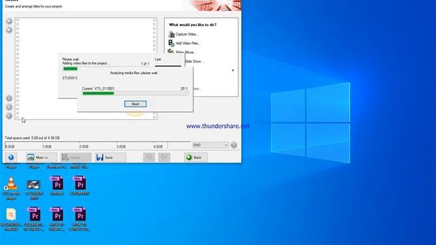436x245 pixels.
Task: Click the Add Video Files film icon
Action: 171,43
